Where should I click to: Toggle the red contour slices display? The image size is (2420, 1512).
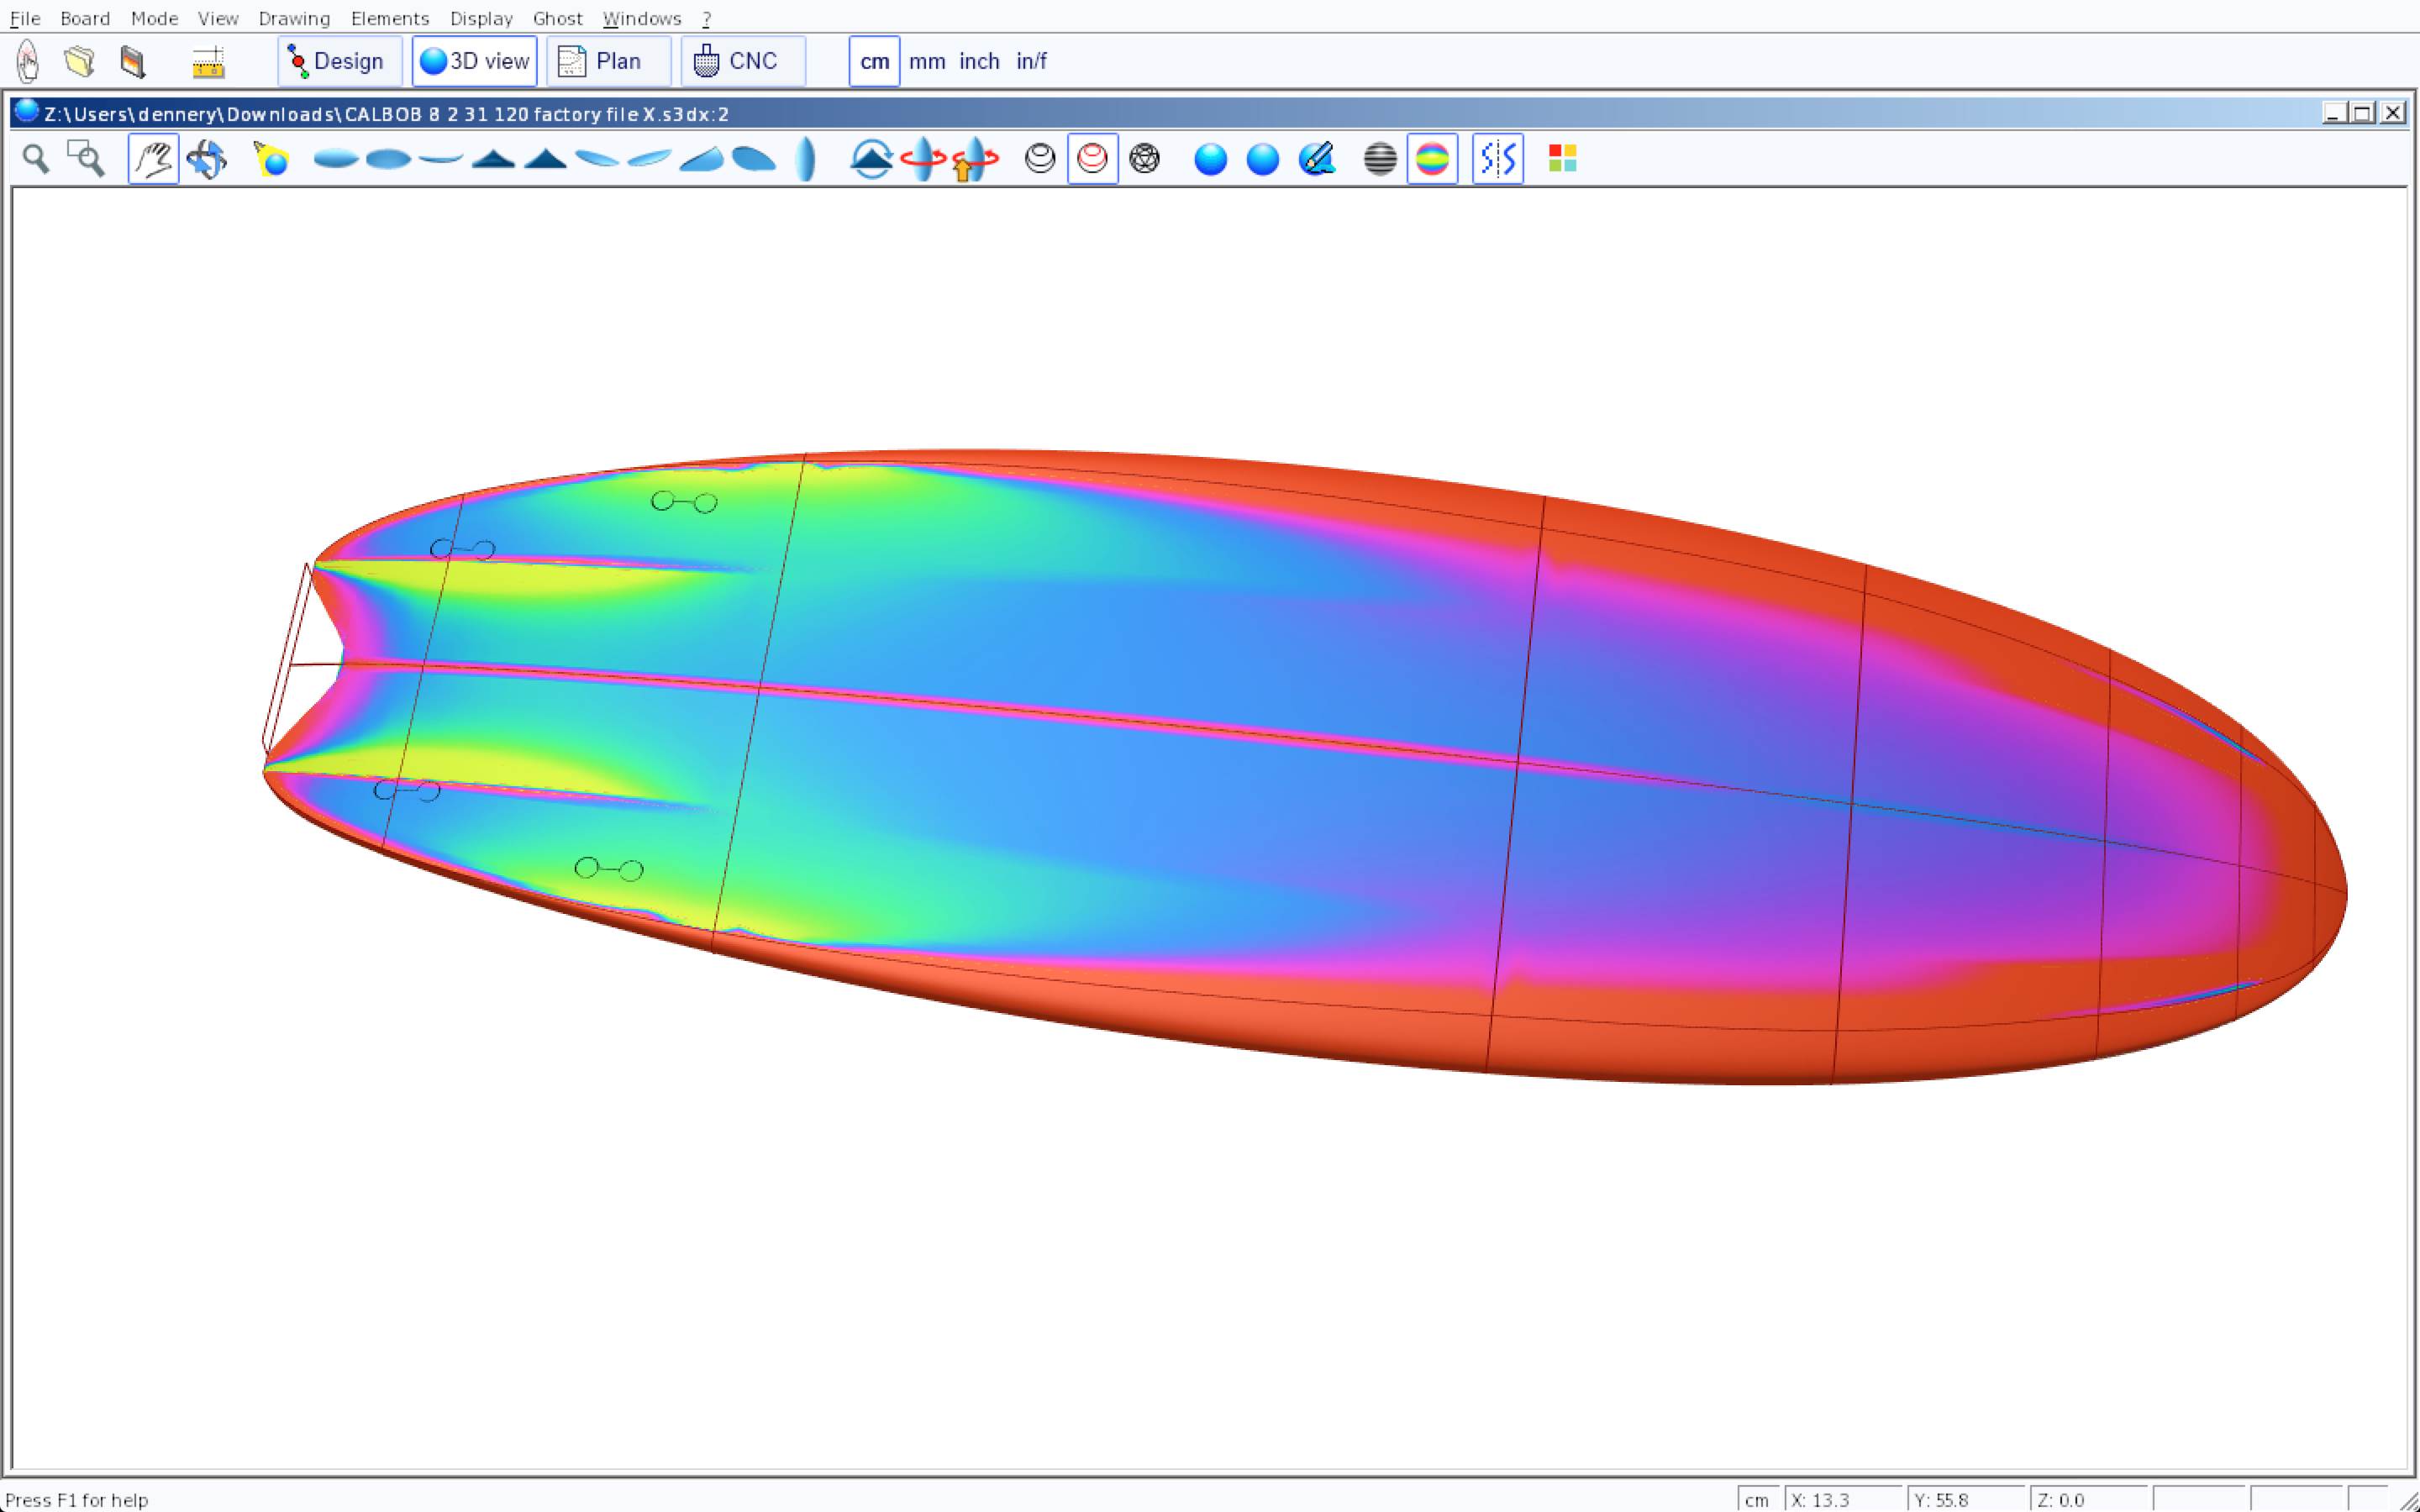(1092, 159)
